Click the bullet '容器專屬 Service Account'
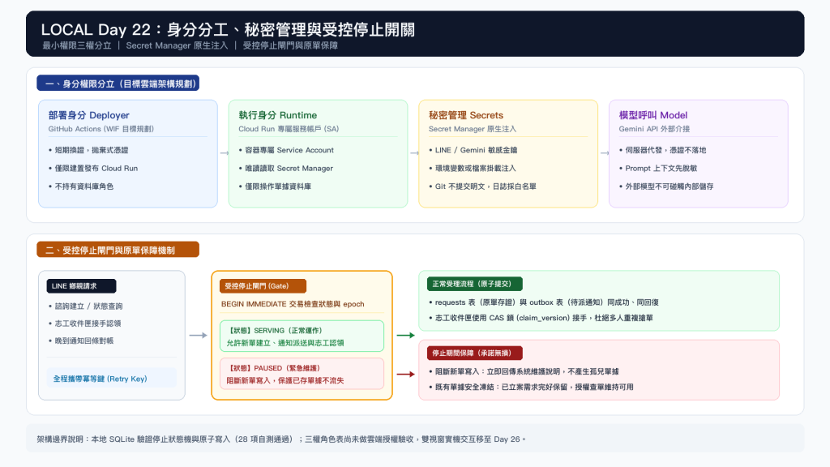Image resolution: width=830 pixels, height=467 pixels. point(289,150)
